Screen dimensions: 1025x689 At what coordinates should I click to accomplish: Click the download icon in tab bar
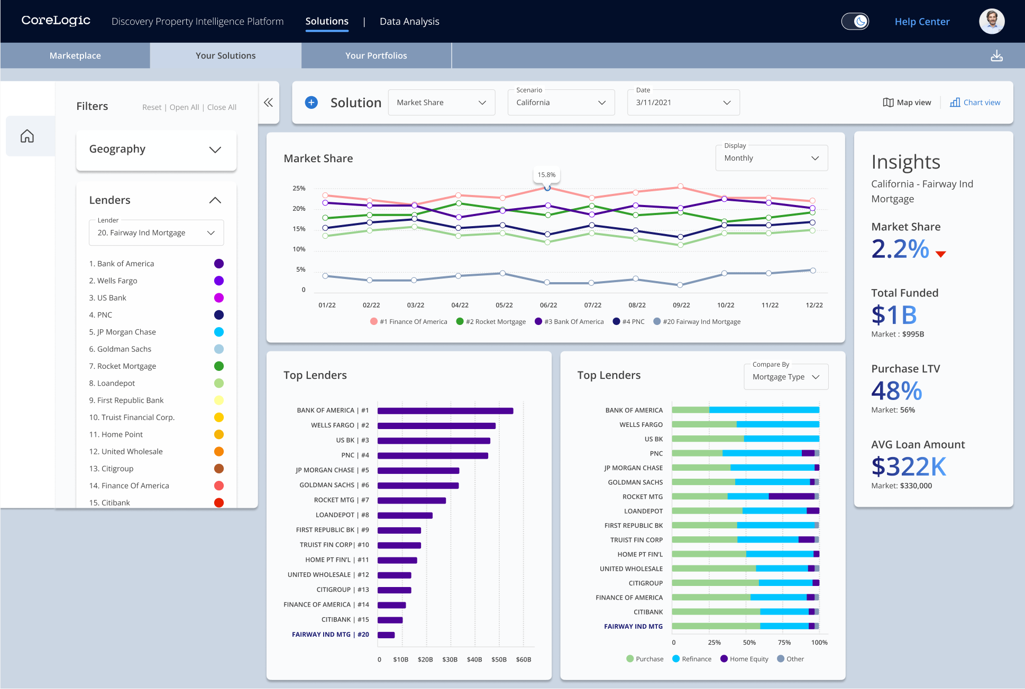click(x=996, y=55)
